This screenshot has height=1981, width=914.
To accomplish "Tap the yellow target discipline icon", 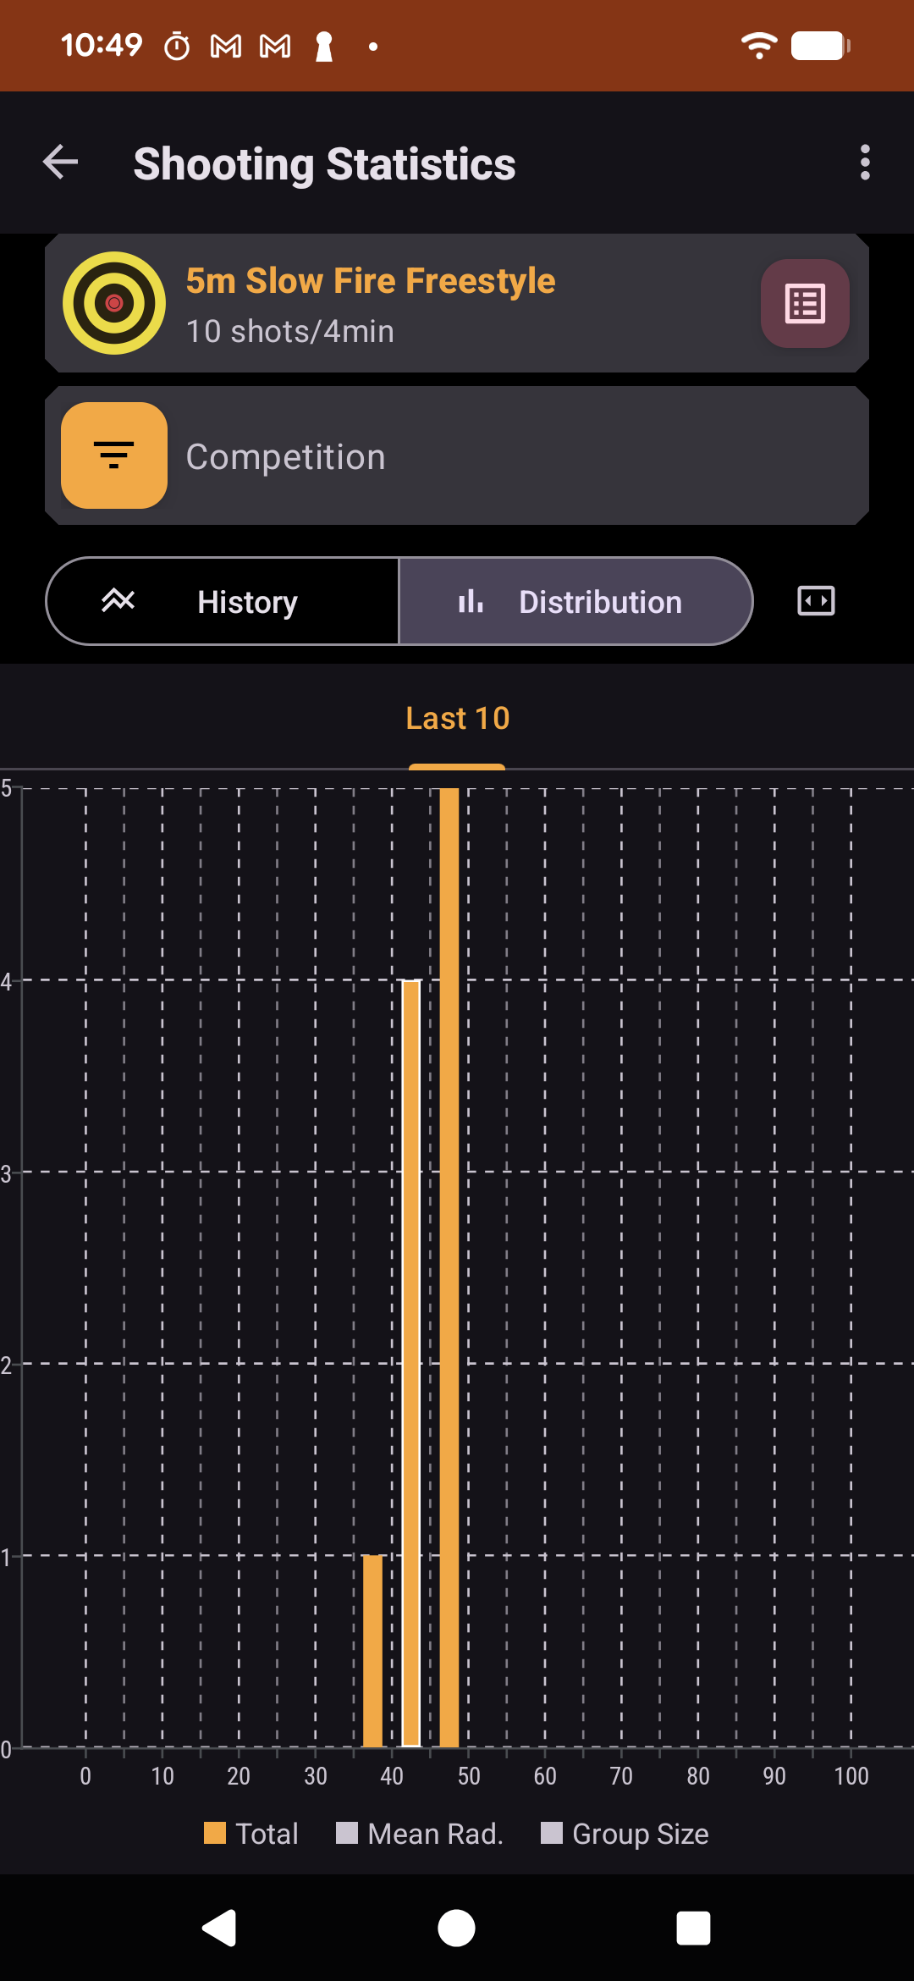I will coord(114,303).
